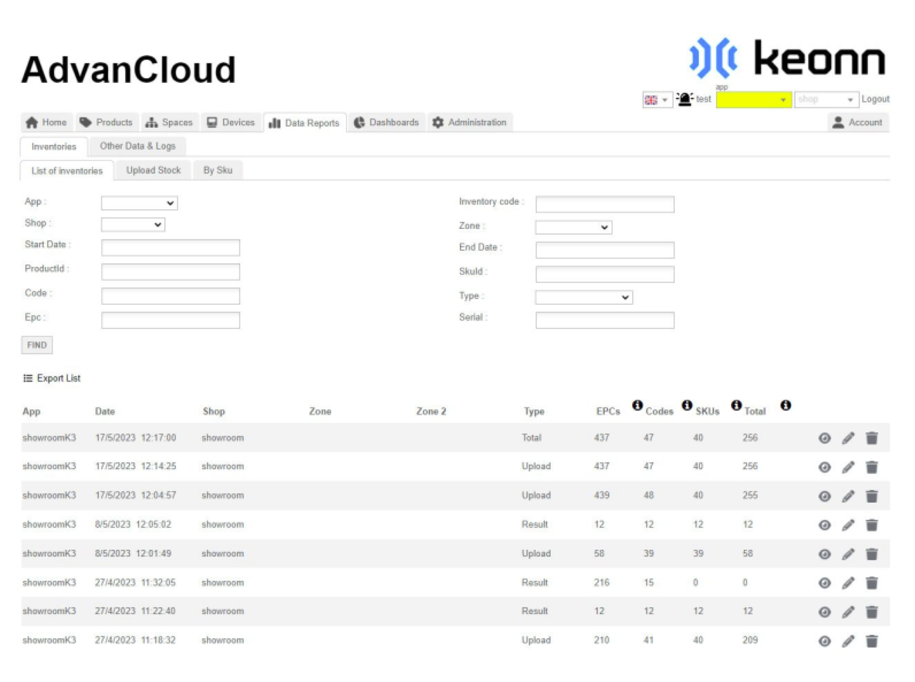Viewport: 915px width, 682px height.
Task: Delete the 17/5/2023 12:04:57 upload row
Action: (872, 496)
